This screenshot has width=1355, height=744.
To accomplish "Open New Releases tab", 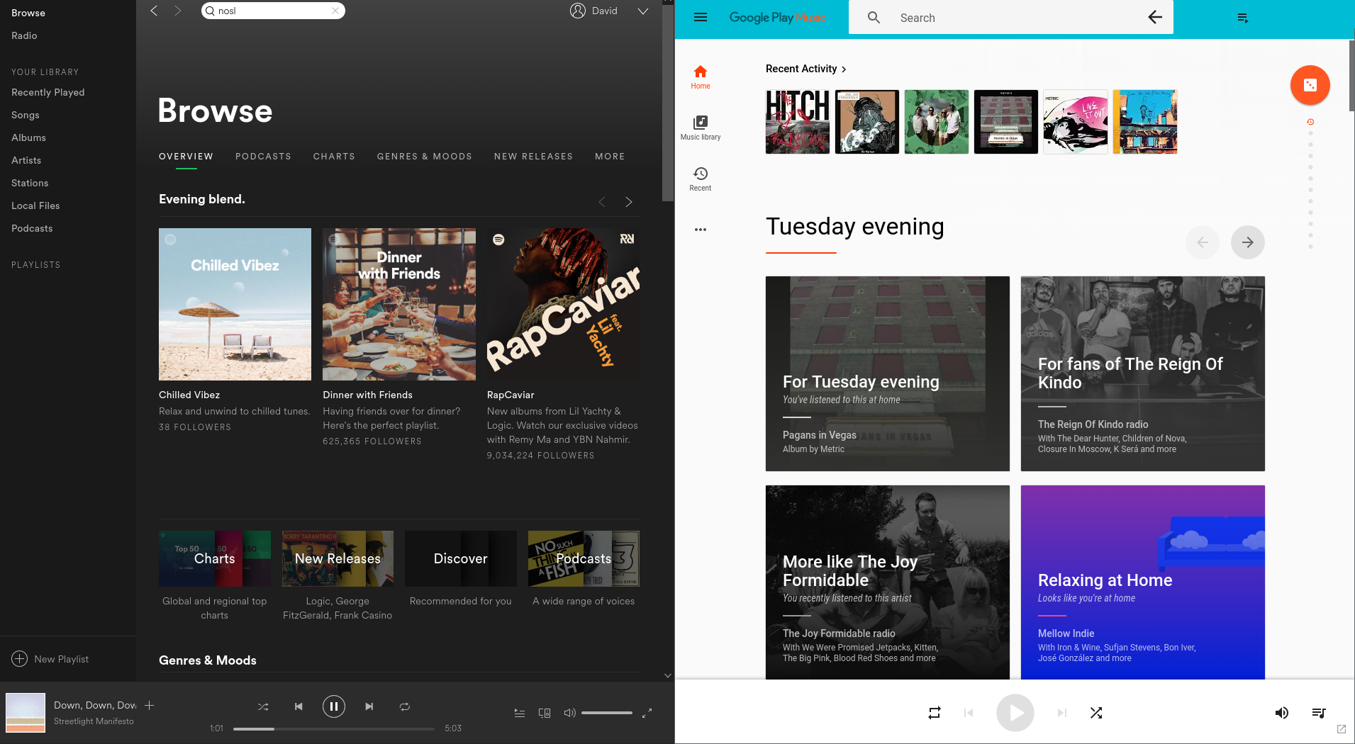I will click(x=534, y=157).
